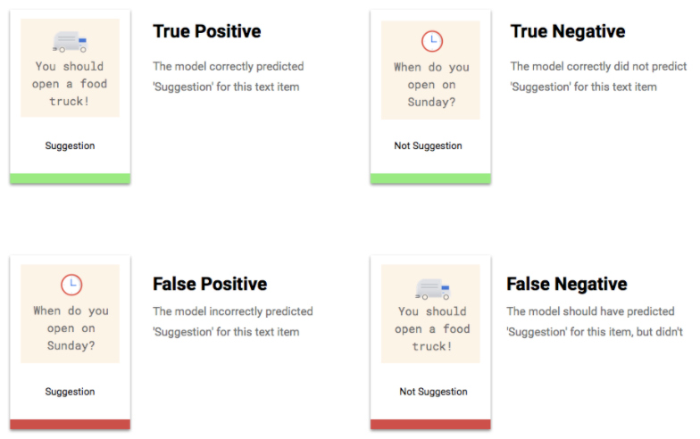Select the True Negative heading
This screenshot has height=439, width=700.
(x=568, y=31)
